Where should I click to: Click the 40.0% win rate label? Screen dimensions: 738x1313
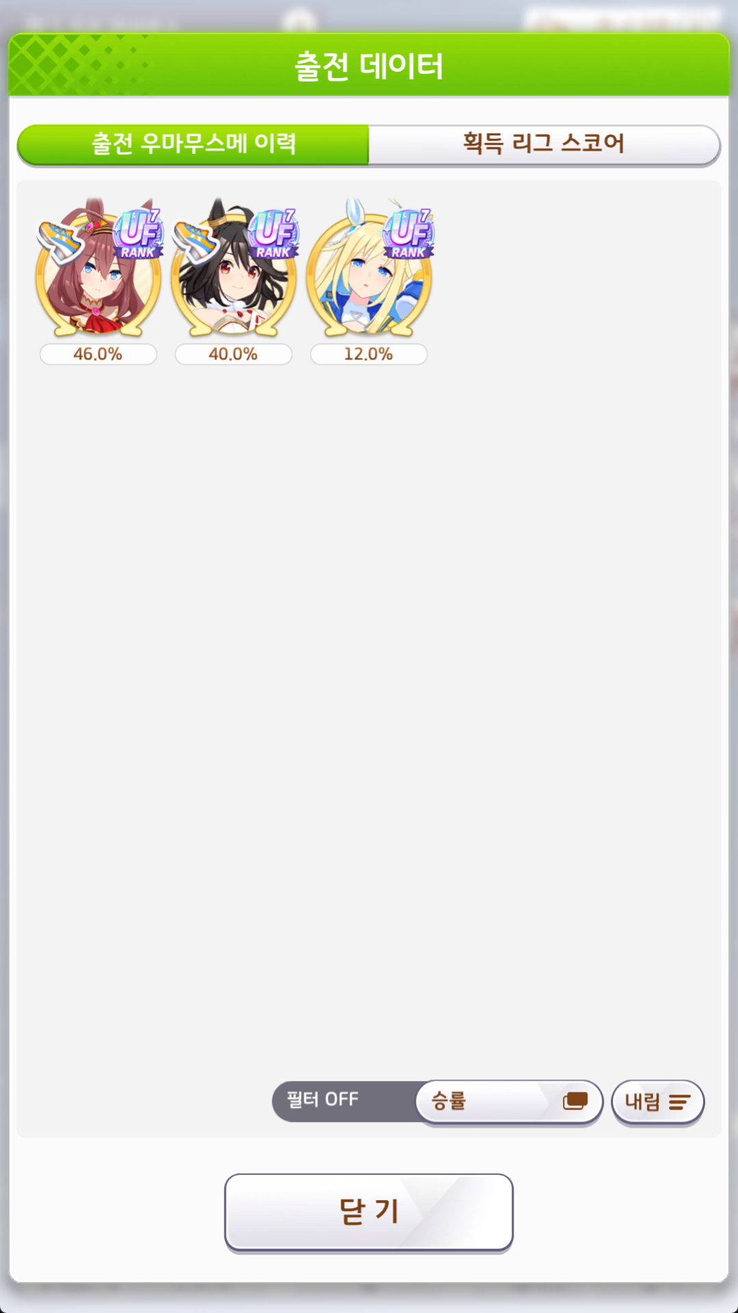pos(233,354)
